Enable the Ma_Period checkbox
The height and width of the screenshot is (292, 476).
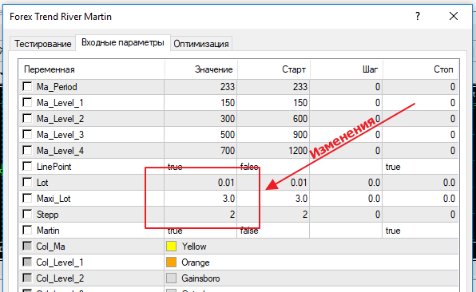click(x=27, y=87)
